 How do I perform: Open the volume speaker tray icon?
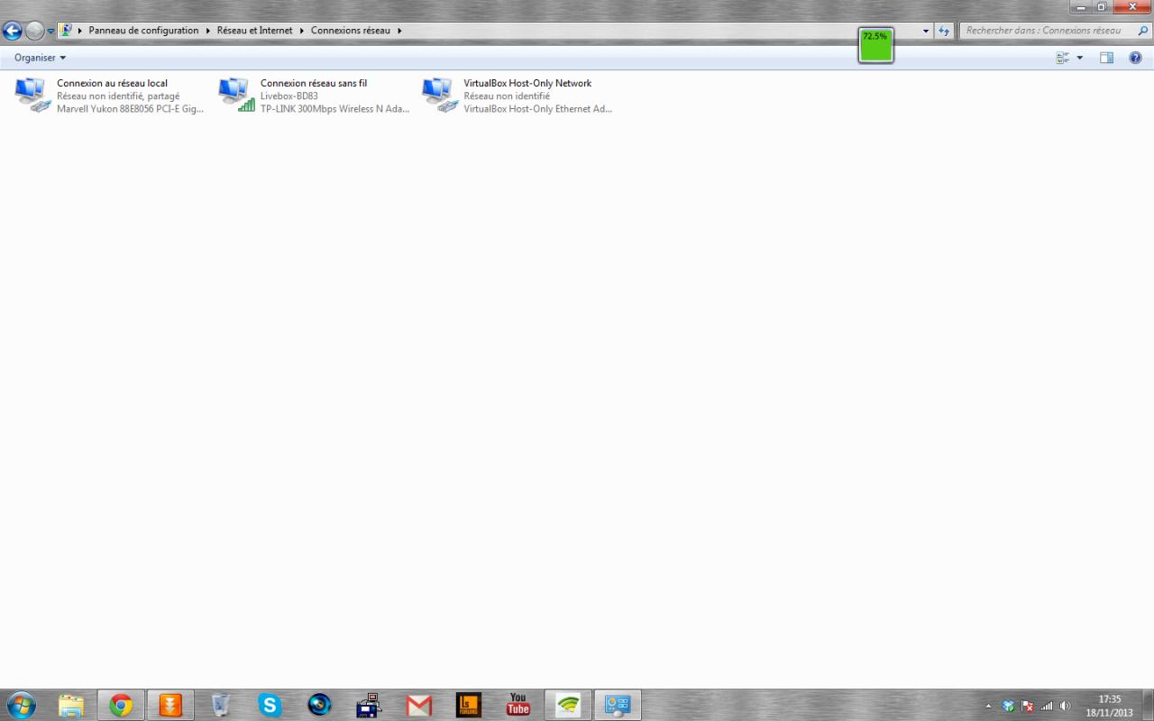coord(1065,706)
